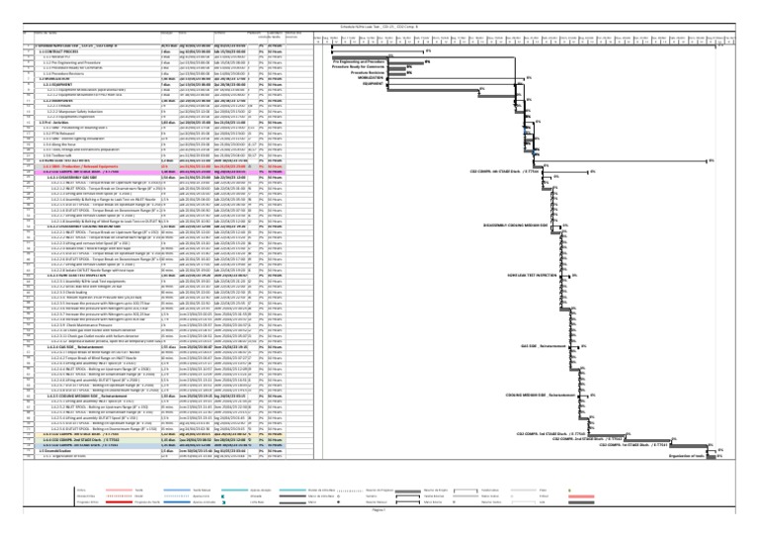Select 'CO2 COMPR. 4th STAGE Disch.' Gantt label
This screenshot has height=537, width=759.
point(504,171)
